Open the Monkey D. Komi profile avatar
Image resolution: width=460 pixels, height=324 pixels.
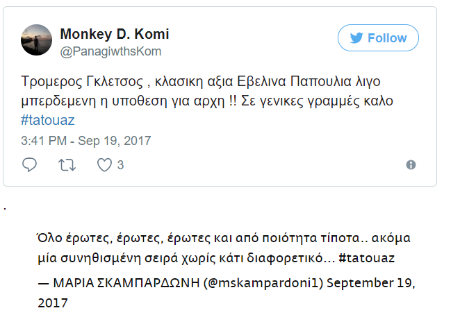38,40
